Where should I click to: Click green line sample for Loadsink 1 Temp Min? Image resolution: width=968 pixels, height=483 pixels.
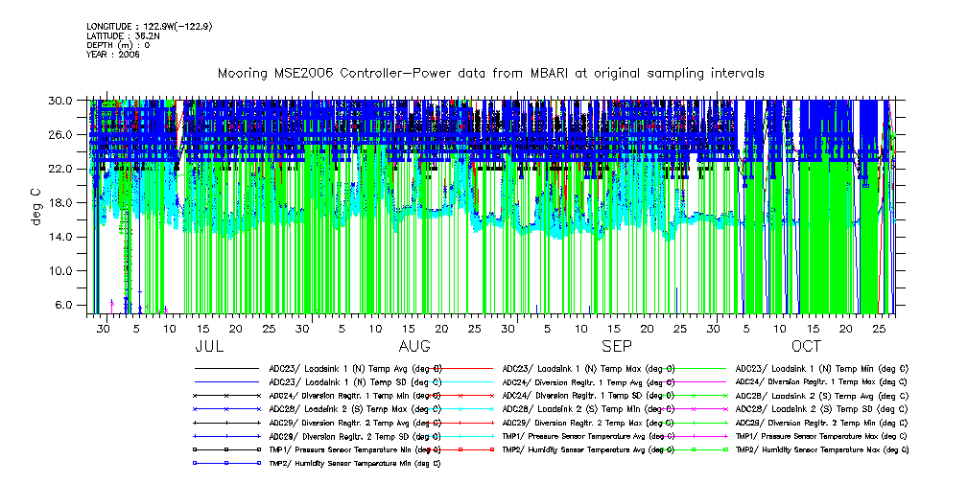pyautogui.click(x=695, y=368)
